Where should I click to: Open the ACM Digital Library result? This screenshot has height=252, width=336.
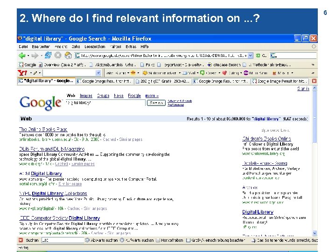click(x=41, y=174)
